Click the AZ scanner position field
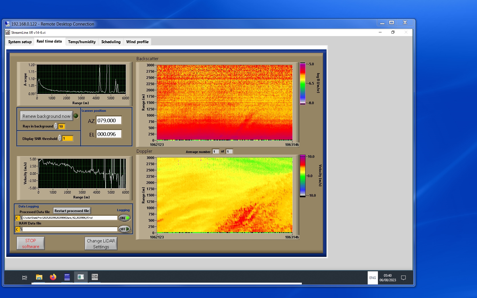The width and height of the screenshot is (477, 298). click(109, 120)
